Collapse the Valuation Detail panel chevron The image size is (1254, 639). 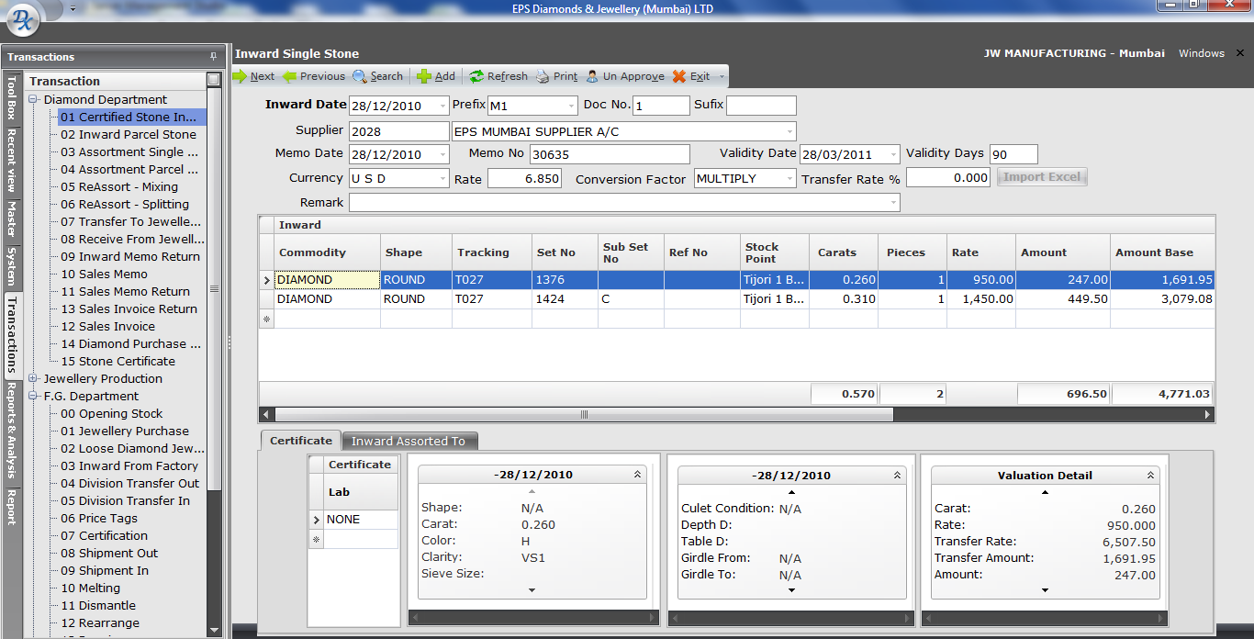pos(1150,476)
